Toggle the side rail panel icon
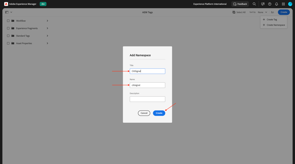295x164 pixels. click(7, 12)
